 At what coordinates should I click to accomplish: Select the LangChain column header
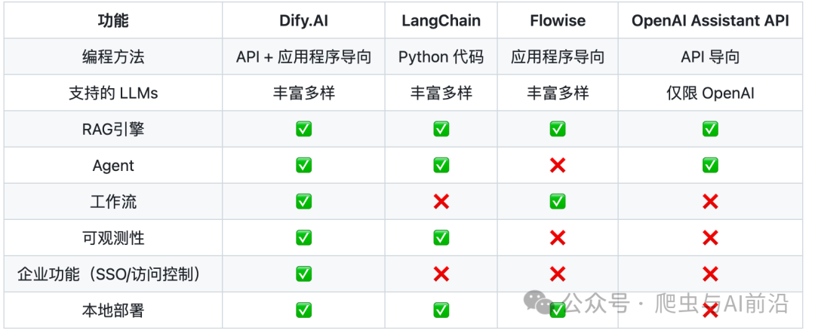pyautogui.click(x=441, y=21)
